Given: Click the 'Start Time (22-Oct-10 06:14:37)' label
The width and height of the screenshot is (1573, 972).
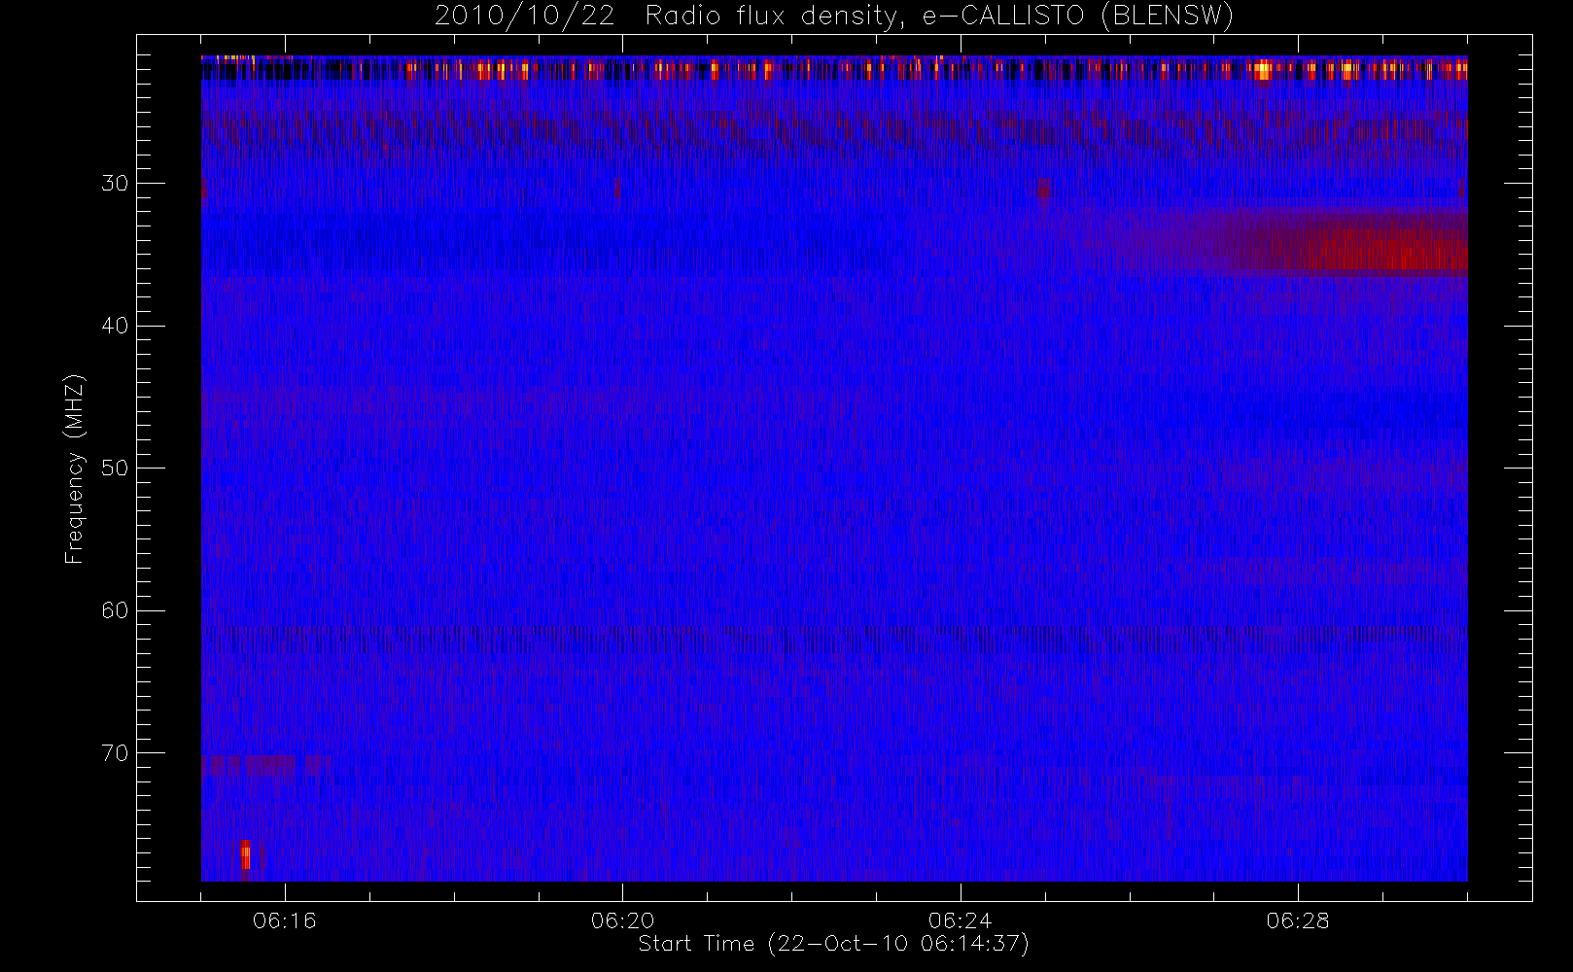Looking at the screenshot, I should 833,944.
